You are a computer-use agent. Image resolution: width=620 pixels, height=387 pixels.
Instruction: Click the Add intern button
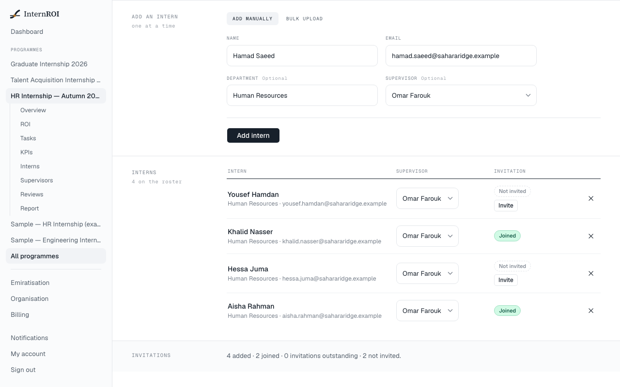tap(253, 135)
